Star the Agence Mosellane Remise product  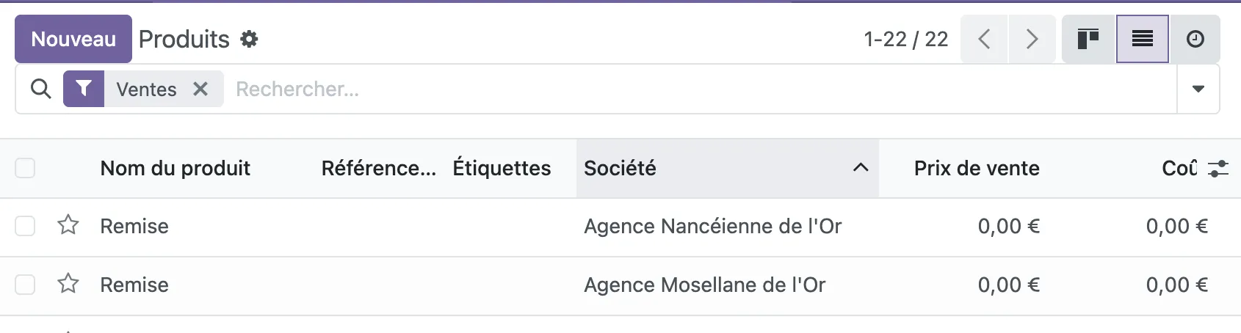tap(68, 284)
